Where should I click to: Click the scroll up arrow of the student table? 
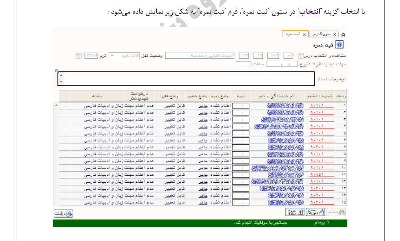56,105
